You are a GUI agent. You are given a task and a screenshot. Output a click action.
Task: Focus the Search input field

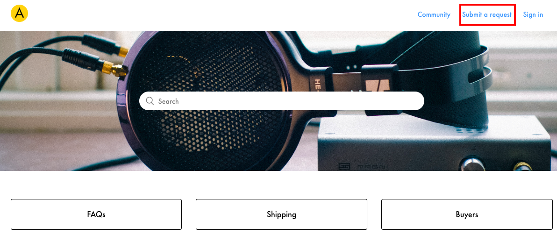282,101
